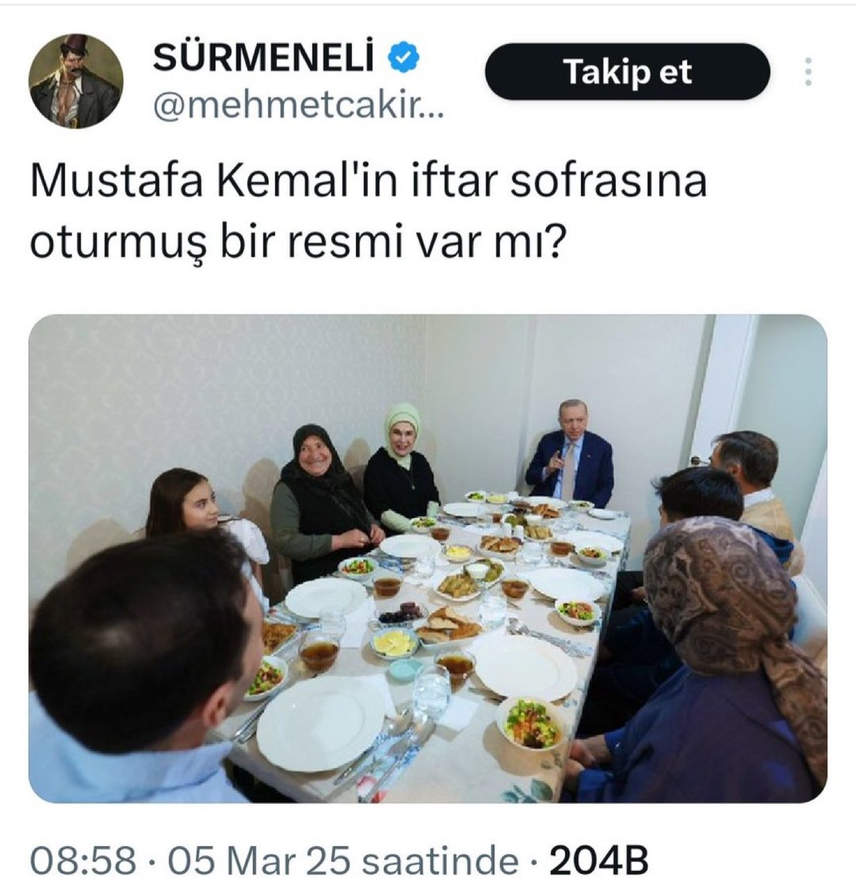Open the SÜRMENELİ profile avatar

coord(76,82)
